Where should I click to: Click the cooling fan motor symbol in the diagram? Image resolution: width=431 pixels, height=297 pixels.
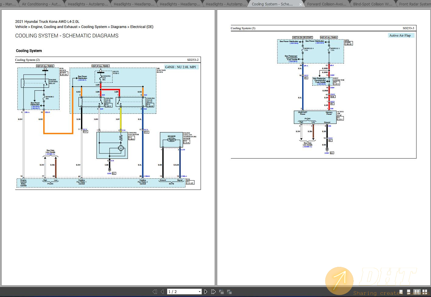click(x=121, y=148)
